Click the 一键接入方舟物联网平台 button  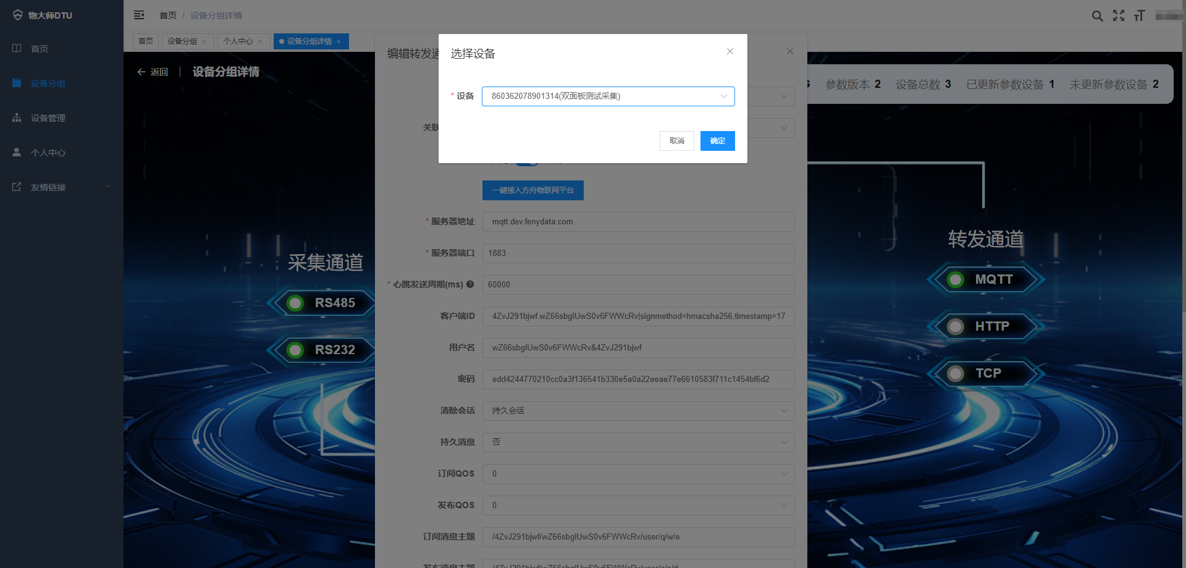click(x=532, y=190)
